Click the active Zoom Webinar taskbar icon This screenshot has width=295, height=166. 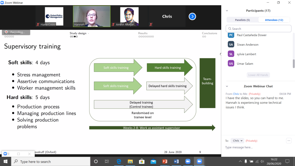point(199,161)
